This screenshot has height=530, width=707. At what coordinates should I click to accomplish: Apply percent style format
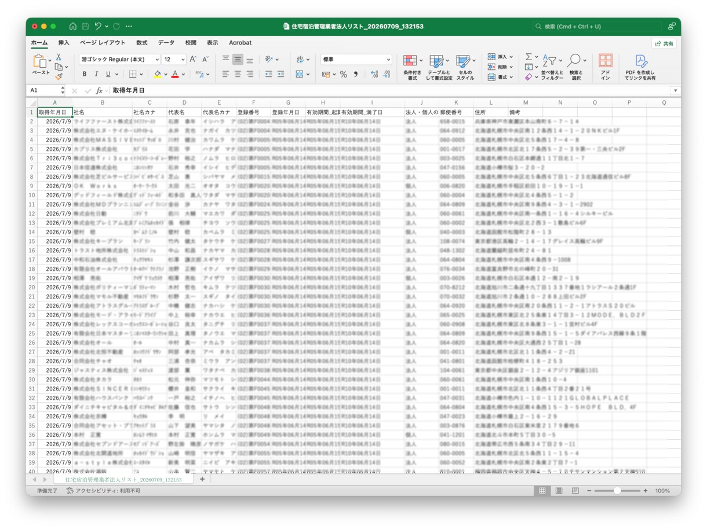(x=344, y=74)
